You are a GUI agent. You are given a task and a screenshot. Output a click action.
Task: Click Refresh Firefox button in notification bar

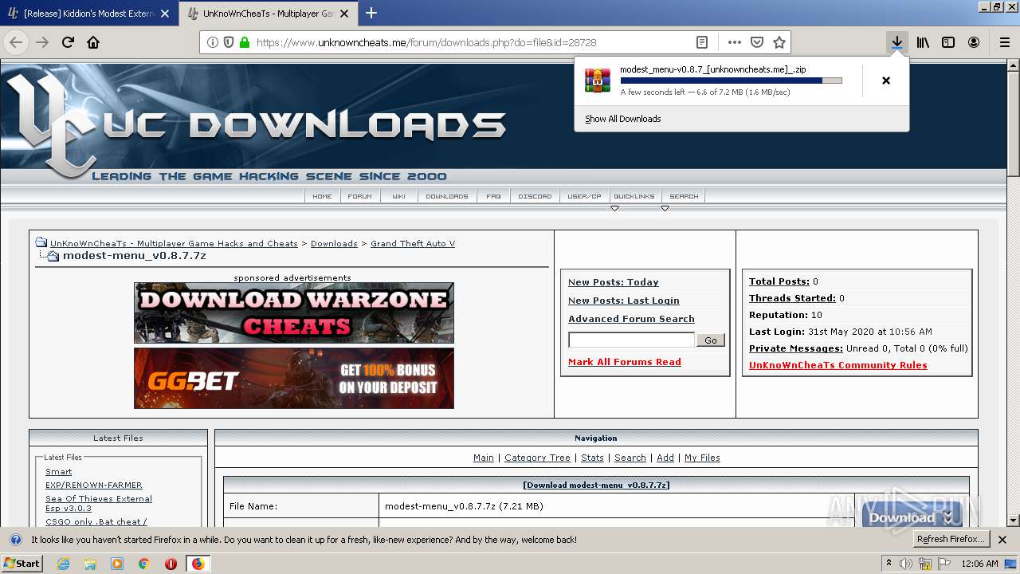click(951, 540)
